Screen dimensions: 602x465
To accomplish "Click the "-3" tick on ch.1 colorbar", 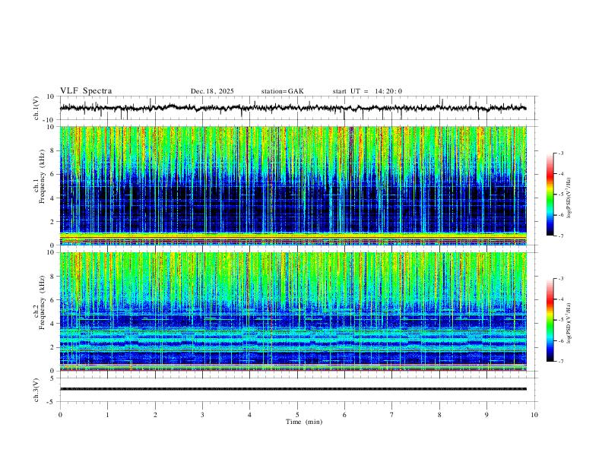I will click(560, 153).
